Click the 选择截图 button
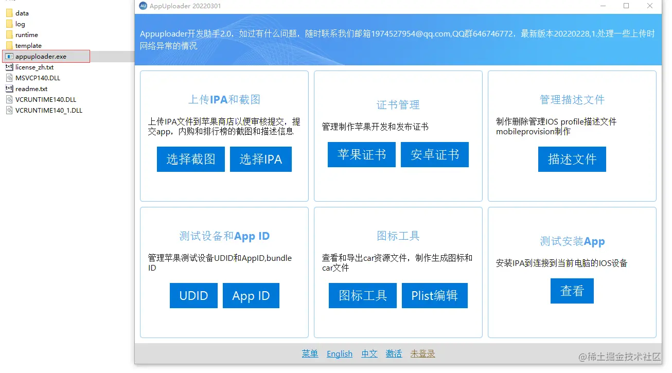This screenshot has width=672, height=373. pyautogui.click(x=190, y=159)
